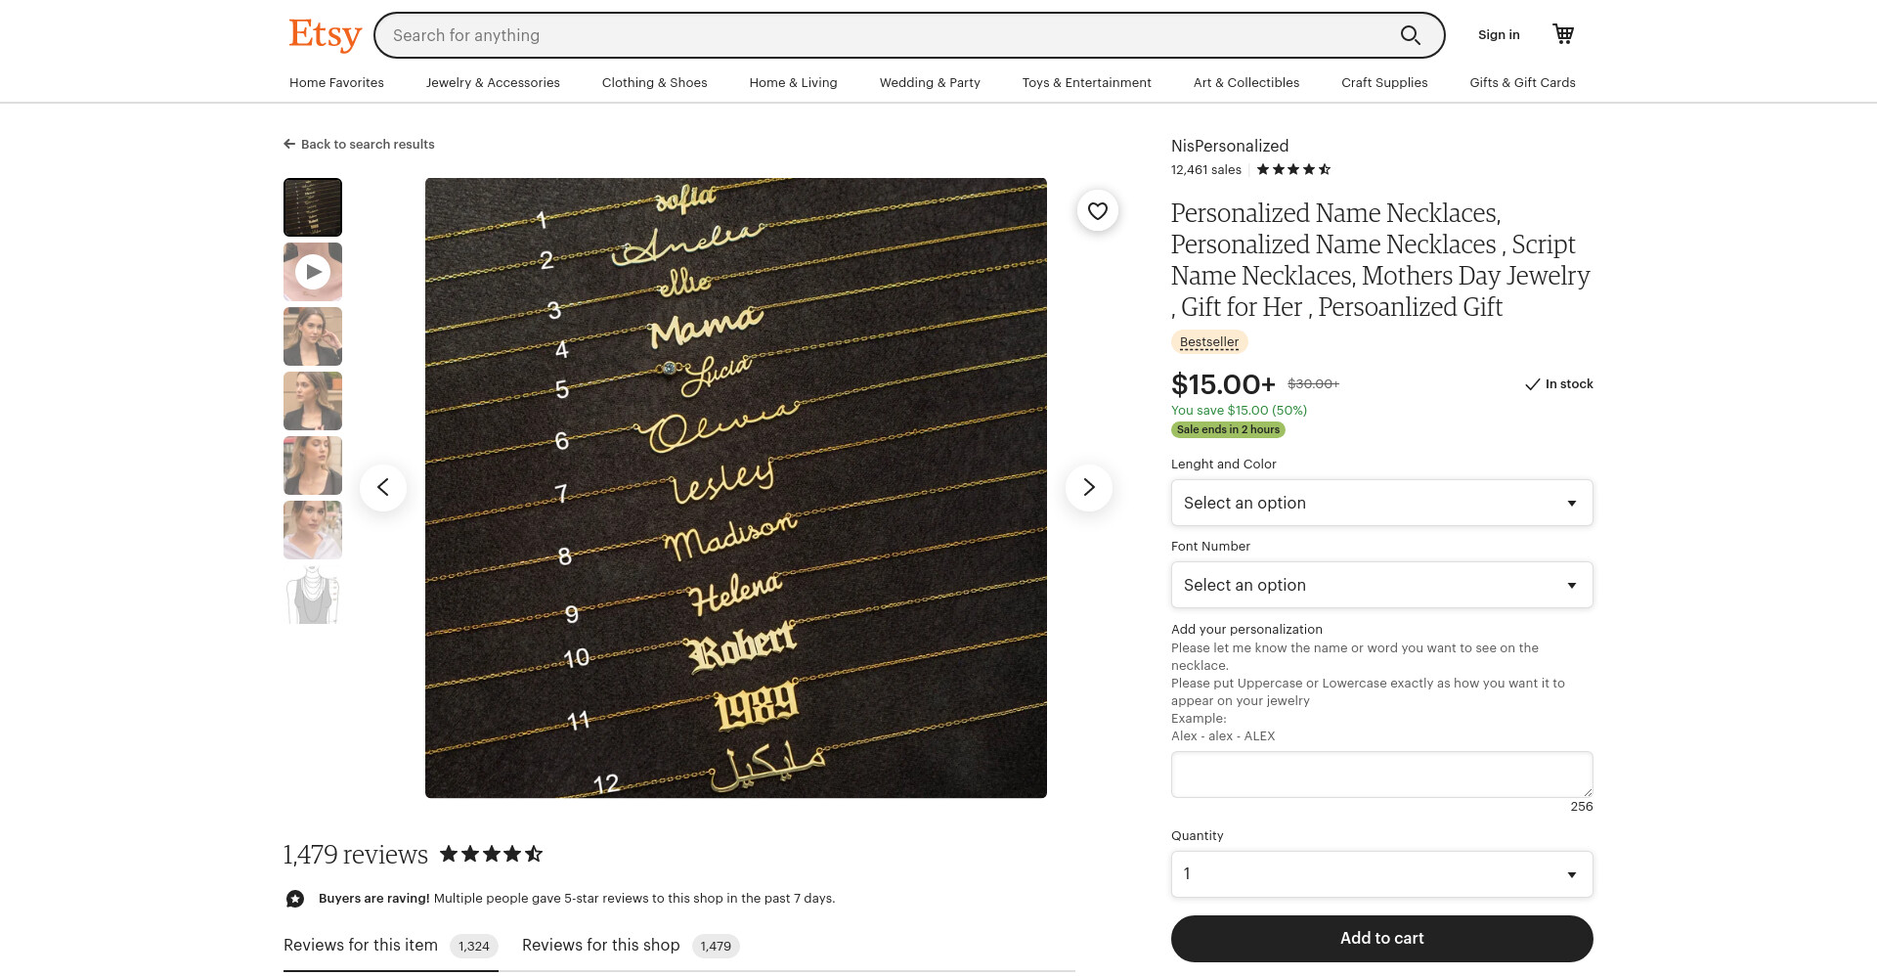Select Reviews for this item tab
The image size is (1877, 976).
[391, 946]
